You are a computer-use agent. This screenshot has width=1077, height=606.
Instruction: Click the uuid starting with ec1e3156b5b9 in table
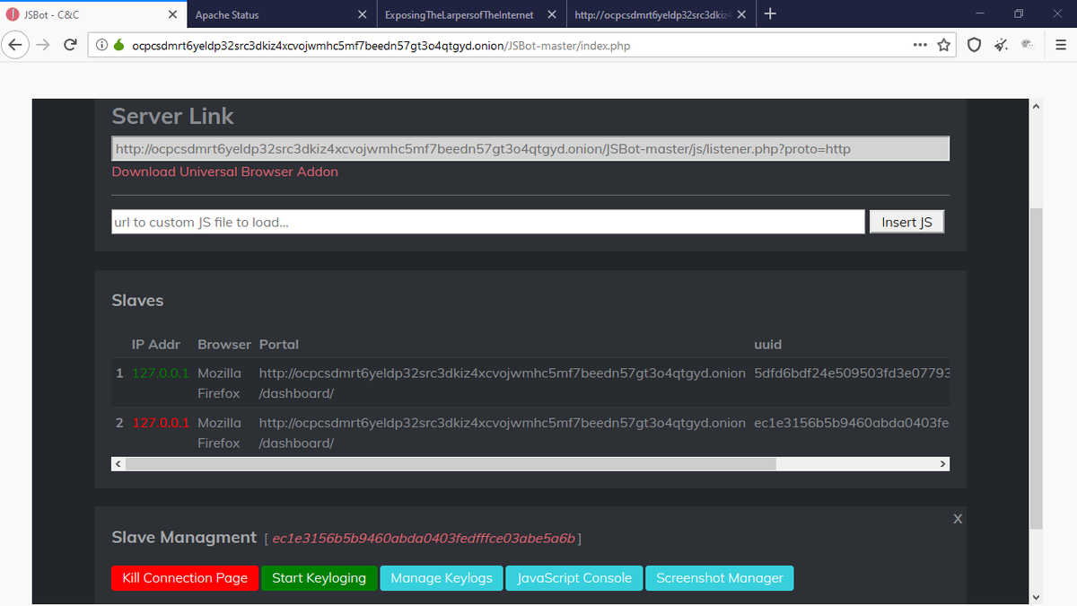852,422
